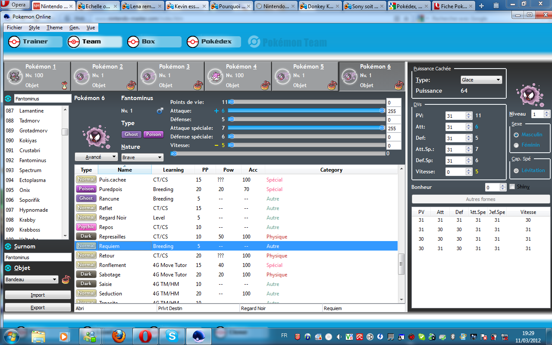
Task: Select the Féminin radio button
Action: click(516, 145)
